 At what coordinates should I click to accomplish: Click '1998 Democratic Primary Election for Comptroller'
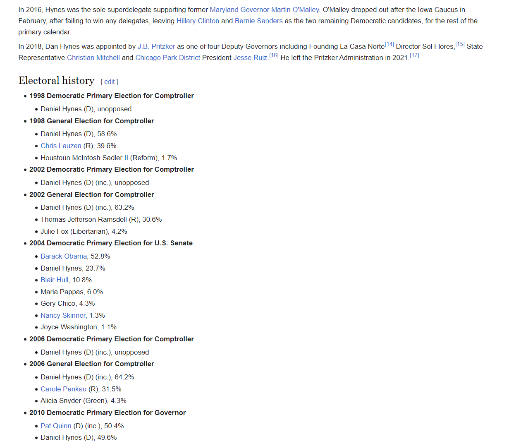(112, 96)
